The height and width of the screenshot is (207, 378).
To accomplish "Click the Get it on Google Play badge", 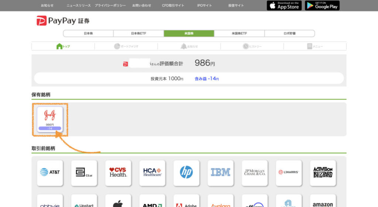I will coord(322,6).
